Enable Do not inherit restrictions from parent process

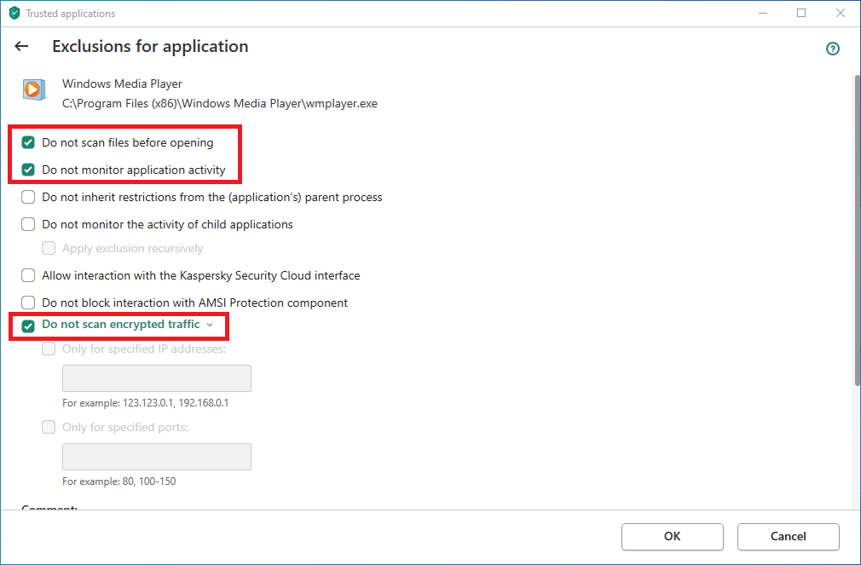28,197
